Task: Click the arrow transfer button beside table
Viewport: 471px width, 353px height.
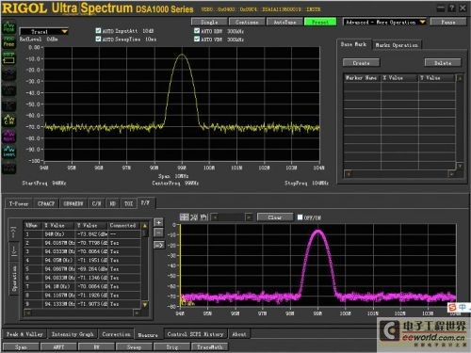Action: pyautogui.click(x=158, y=245)
